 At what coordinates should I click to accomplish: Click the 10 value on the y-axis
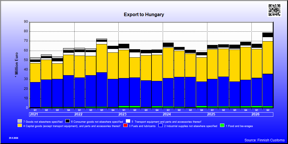pyautogui.click(x=26, y=98)
